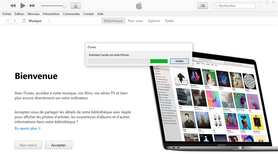Screen dimensions: 278x154
Task: Open the AirPlay output button
Action: 75,6
